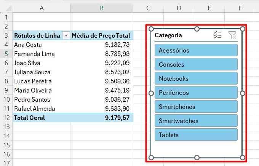Filter by Notebooks in slicer

[196, 78]
